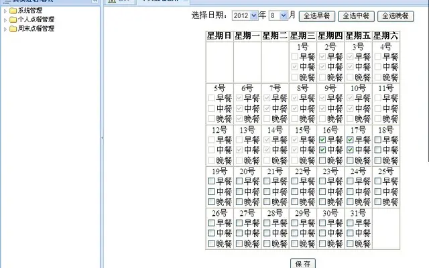429x268 pixels.
Task: Check 晚餐 for 25号
Action: 378,202
